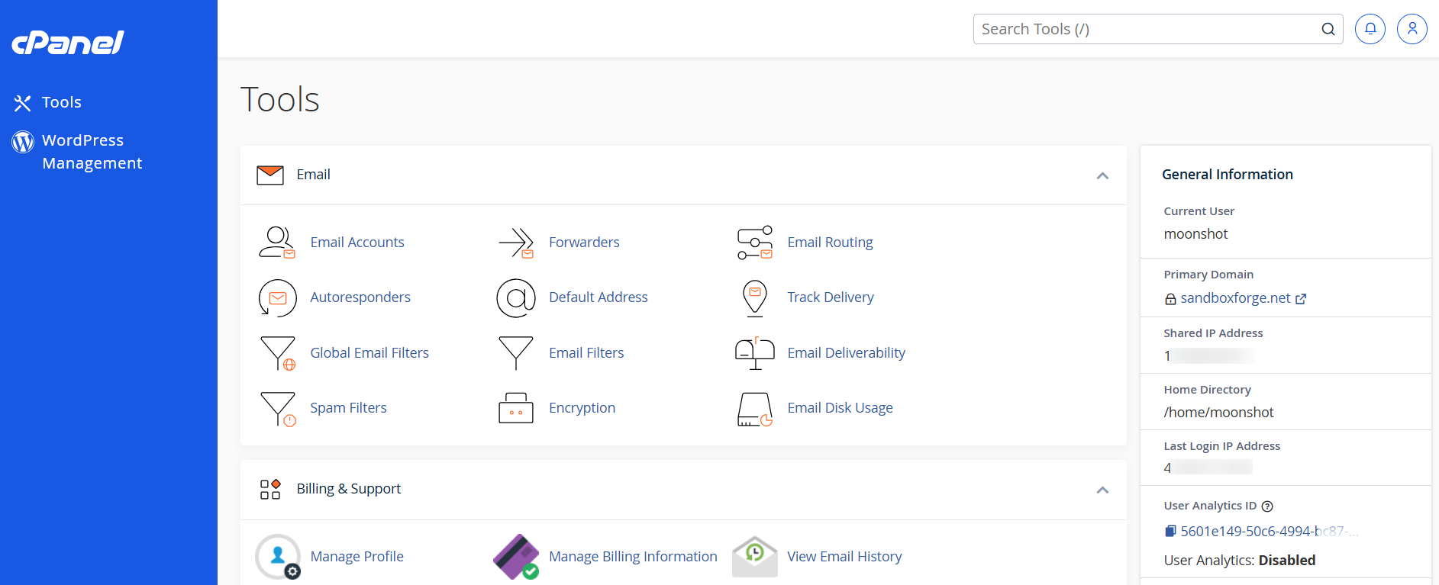1439x585 pixels.
Task: Open the notifications bell
Action: pyautogui.click(x=1370, y=29)
